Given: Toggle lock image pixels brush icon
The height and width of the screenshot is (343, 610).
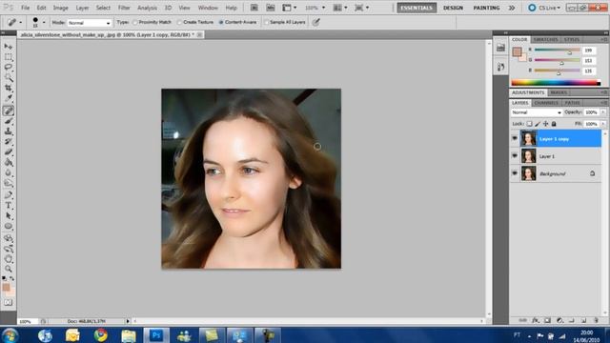Looking at the screenshot, I should point(538,124).
